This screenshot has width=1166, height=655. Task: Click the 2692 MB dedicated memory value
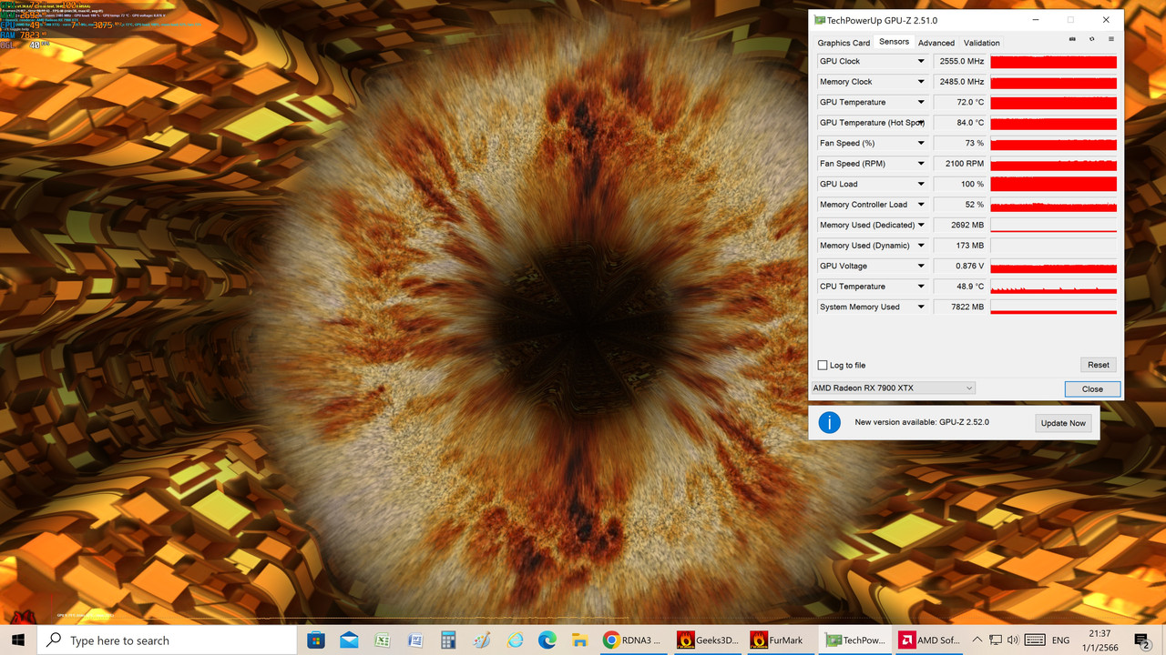(960, 225)
